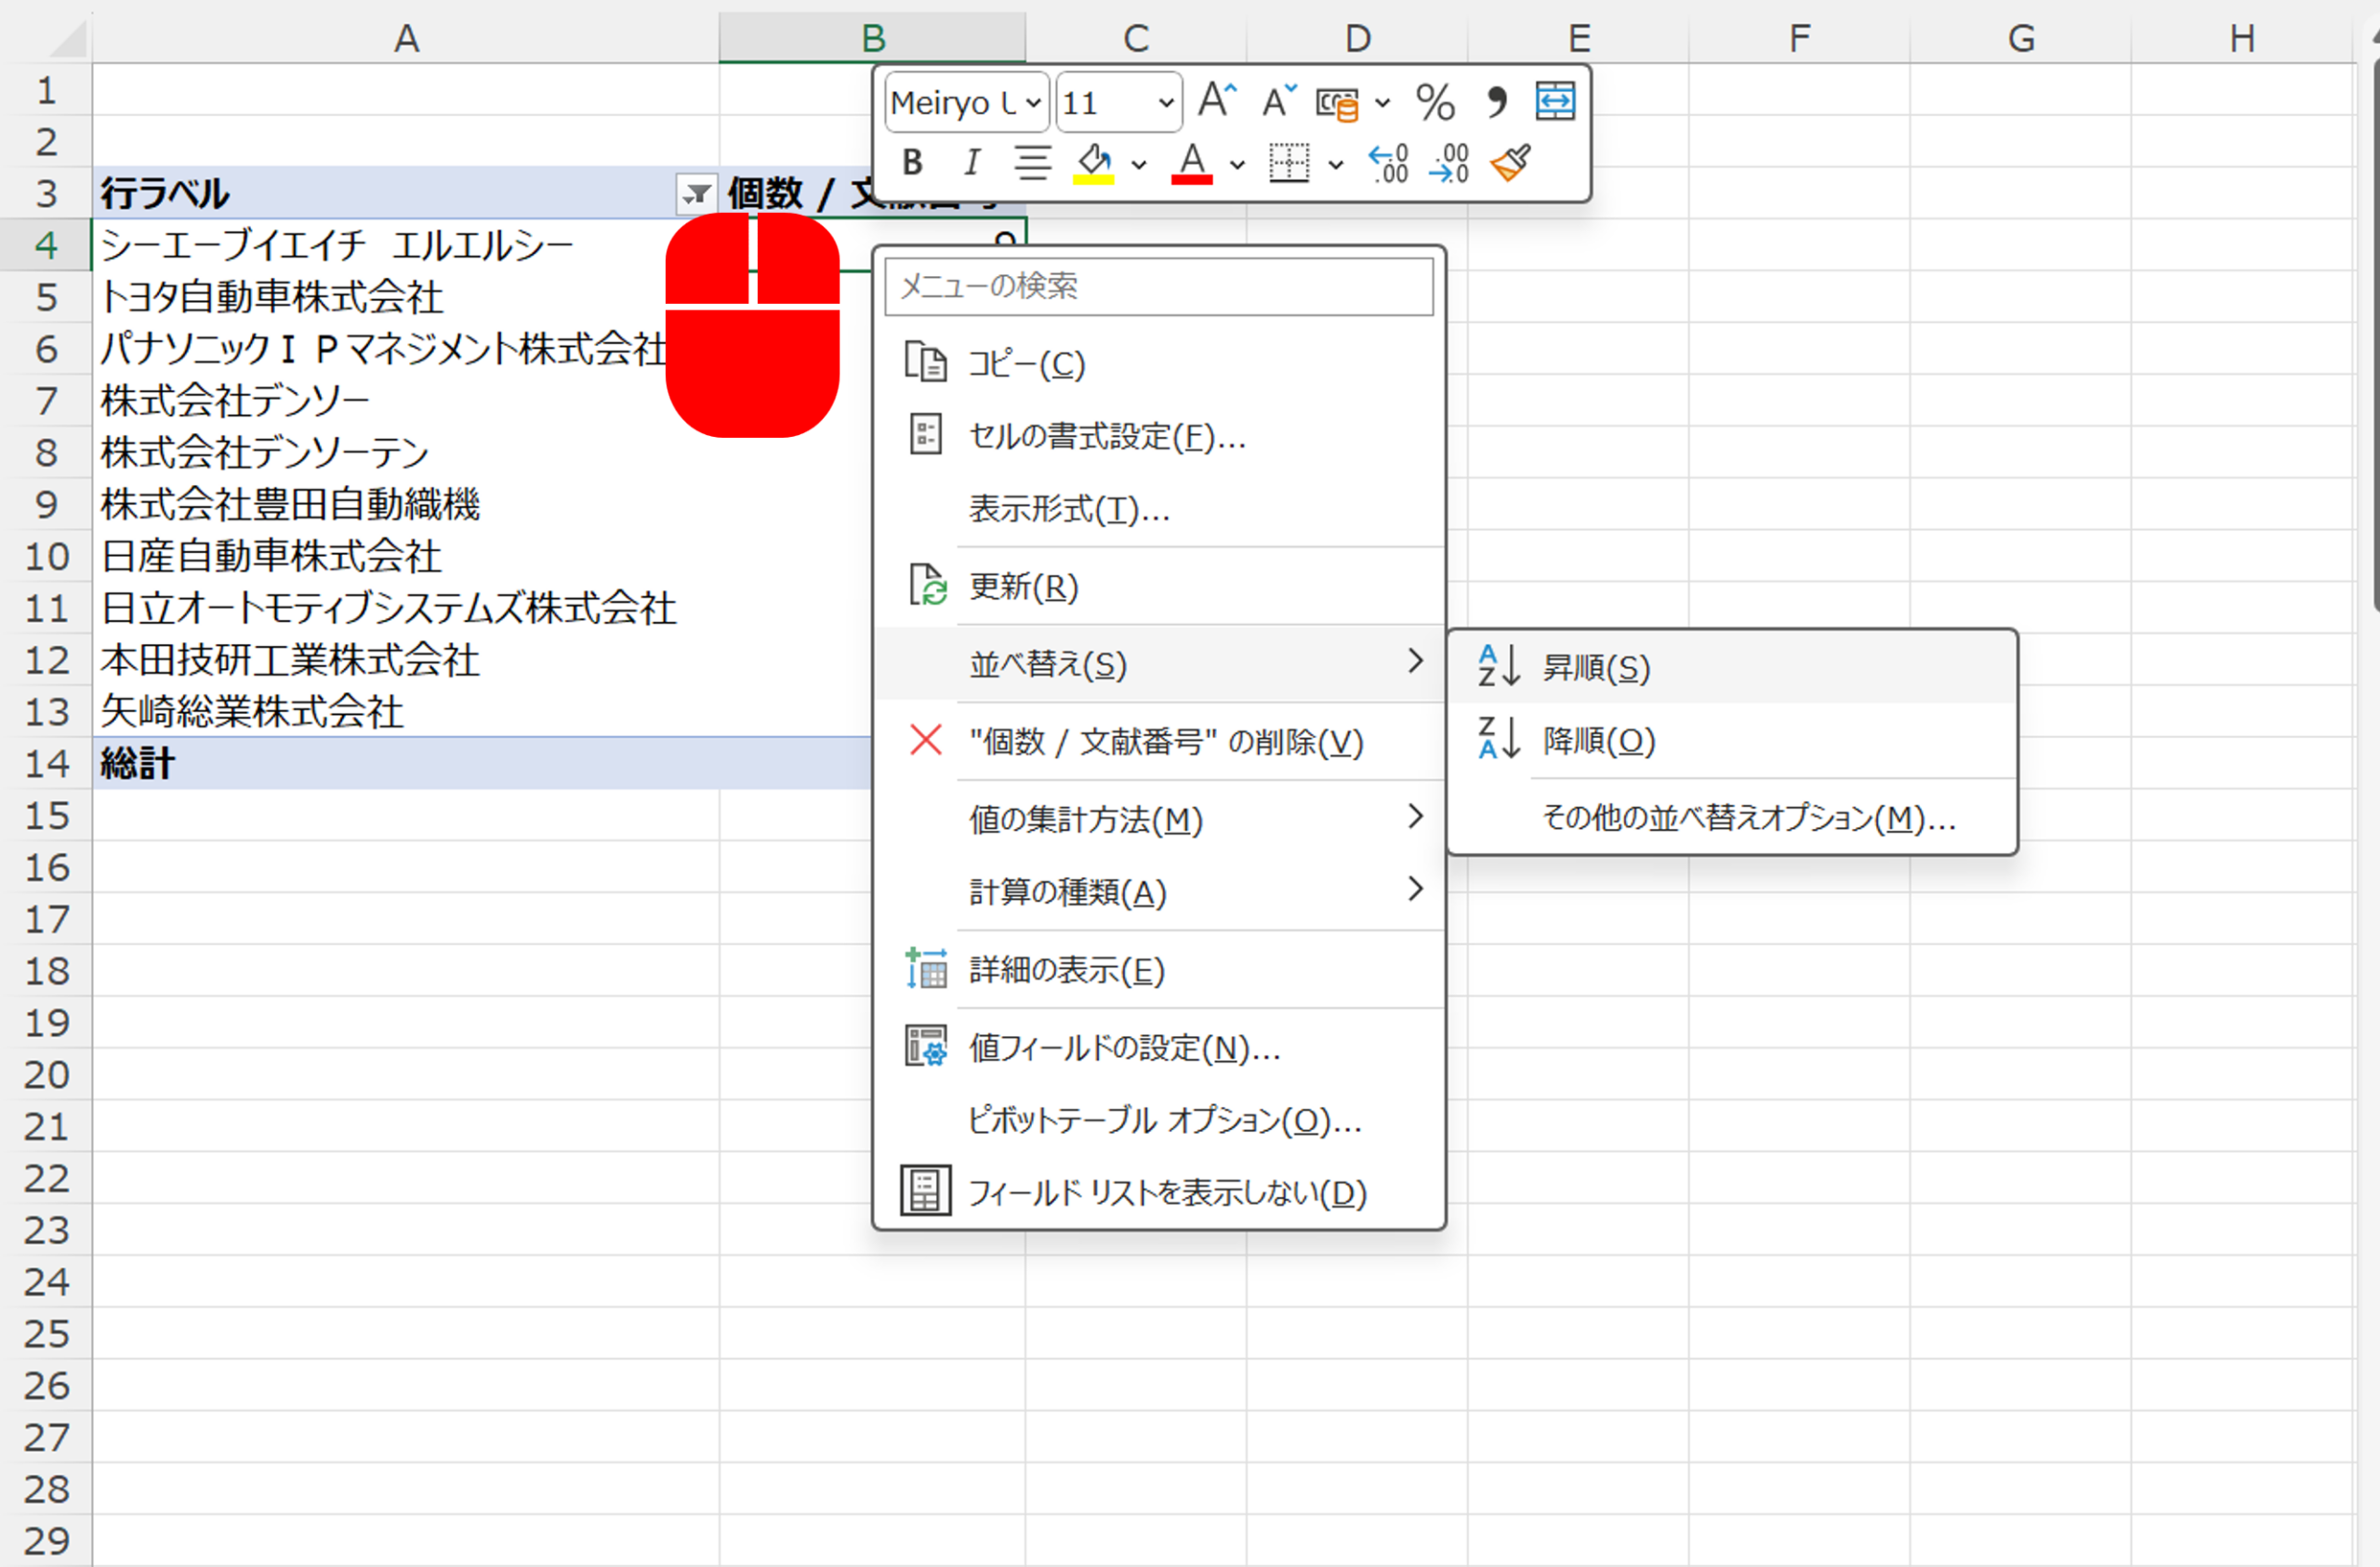Screen dimensions: 2380x1567
Task: Click 値フィールドの設定 menu entry
Action: (1124, 1047)
